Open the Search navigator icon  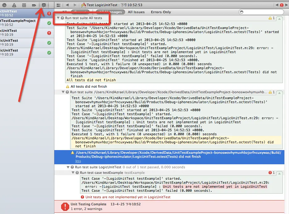(x=4, y=5)
